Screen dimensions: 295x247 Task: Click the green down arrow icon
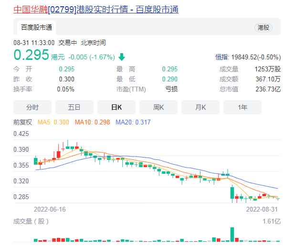tap(122, 57)
